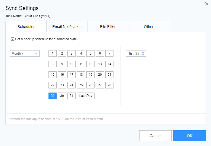The image size is (211, 146).
Task: Click the Task Name Cloud File Sync(1) text
Action: 28,16
